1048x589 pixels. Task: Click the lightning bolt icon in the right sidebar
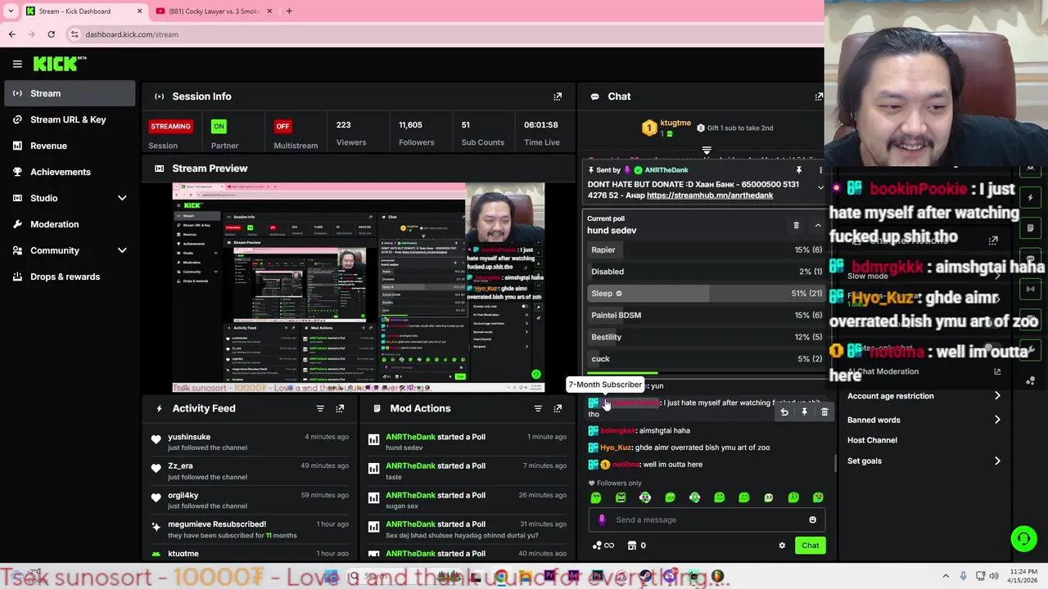[1030, 197]
